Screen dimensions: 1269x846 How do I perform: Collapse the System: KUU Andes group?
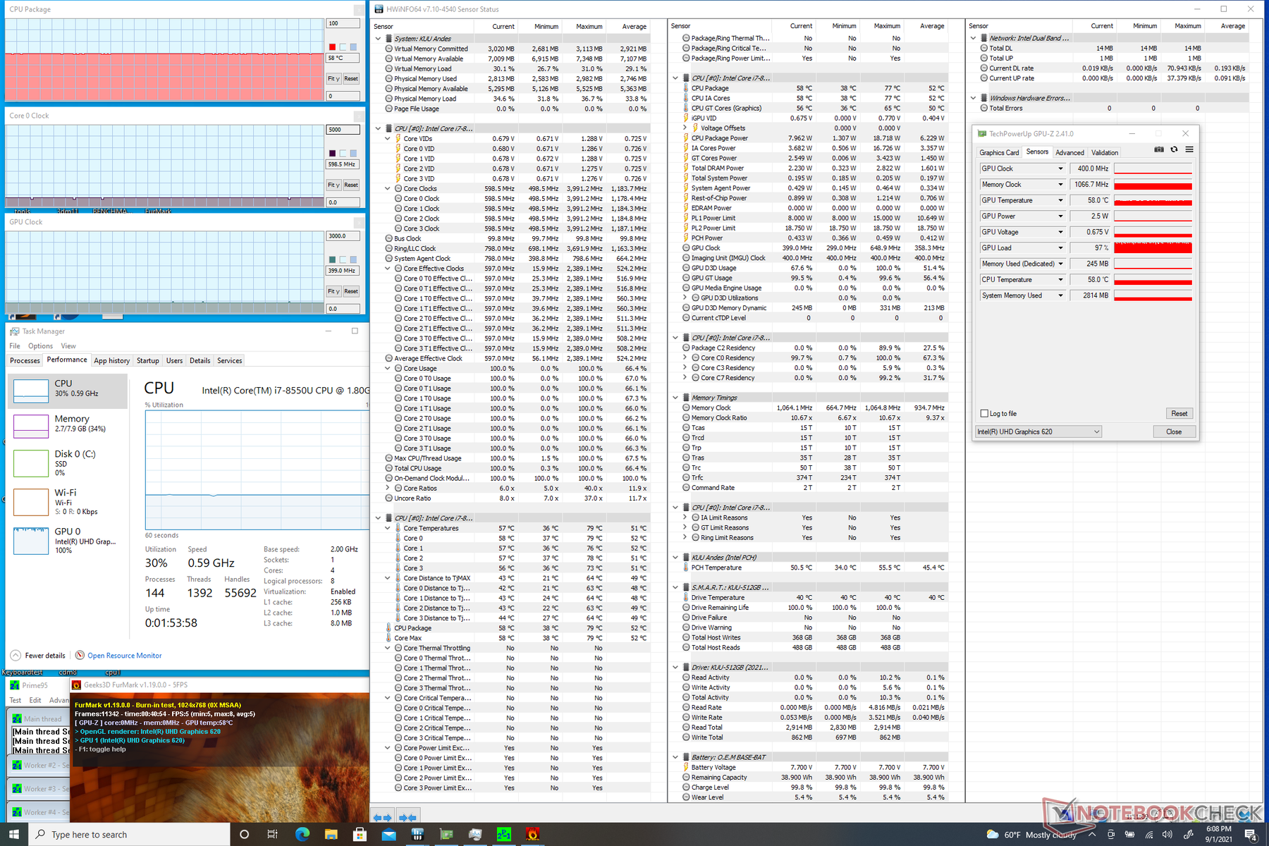coord(379,39)
